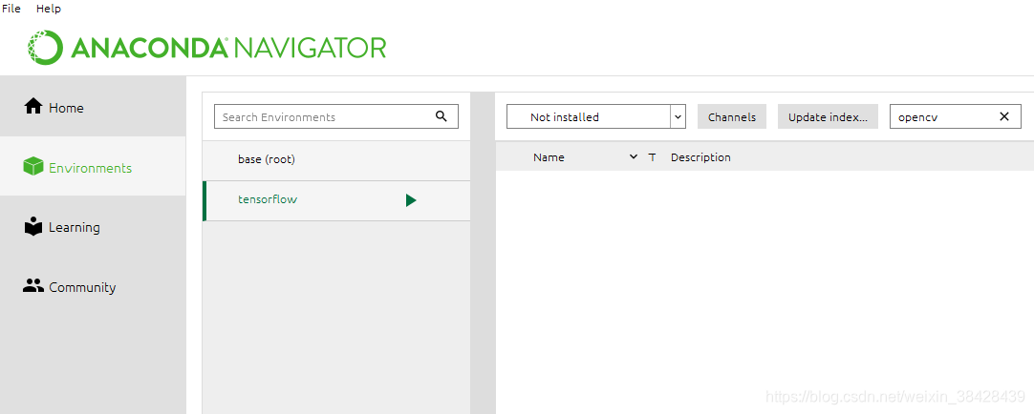
Task: Click the Description column header
Action: [x=700, y=157]
